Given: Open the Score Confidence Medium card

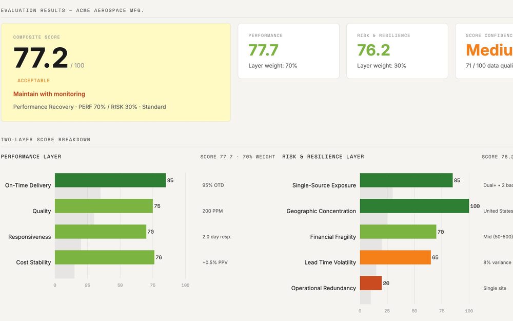Looking at the screenshot, I should click(x=484, y=51).
